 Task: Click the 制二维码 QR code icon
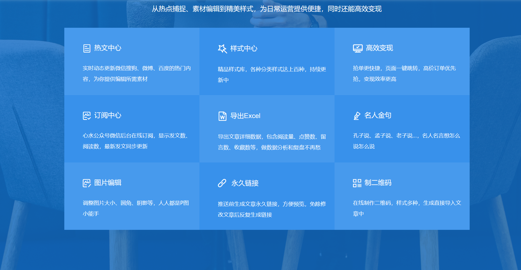click(x=357, y=183)
